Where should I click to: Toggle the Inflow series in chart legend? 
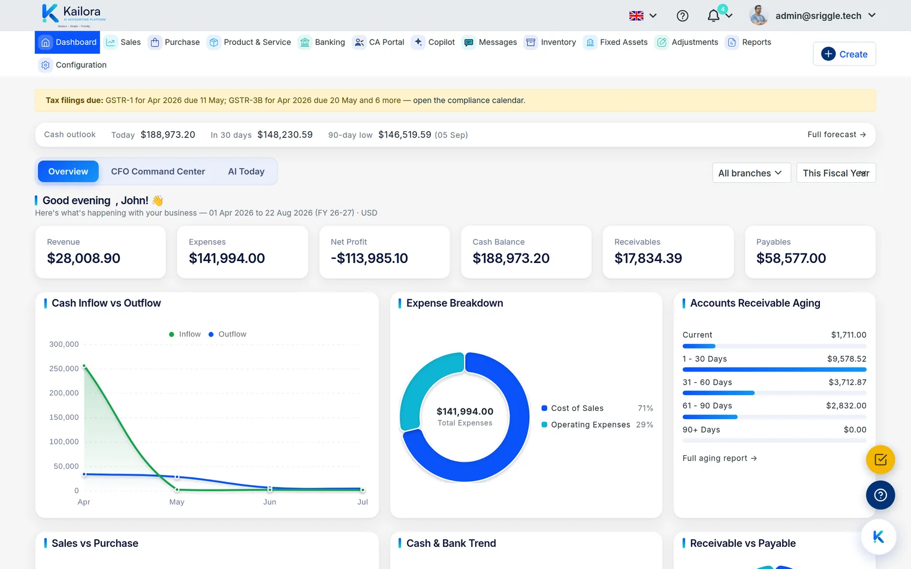pos(185,334)
